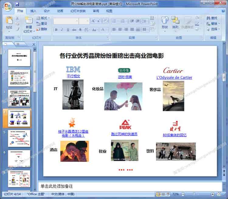Open the Layout (版式) dropdown
The height and width of the screenshot is (199, 228).
click(x=43, y=18)
